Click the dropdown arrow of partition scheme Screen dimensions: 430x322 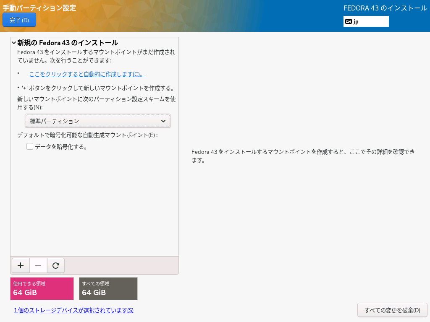pyautogui.click(x=163, y=121)
